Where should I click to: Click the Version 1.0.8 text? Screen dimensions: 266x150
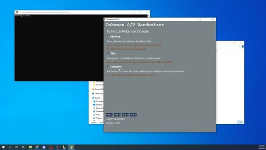[113, 123]
